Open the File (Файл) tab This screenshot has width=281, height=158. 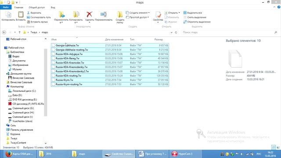[x=6, y=7]
